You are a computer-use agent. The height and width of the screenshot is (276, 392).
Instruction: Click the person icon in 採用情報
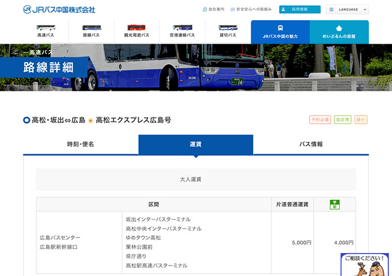[x=283, y=9]
